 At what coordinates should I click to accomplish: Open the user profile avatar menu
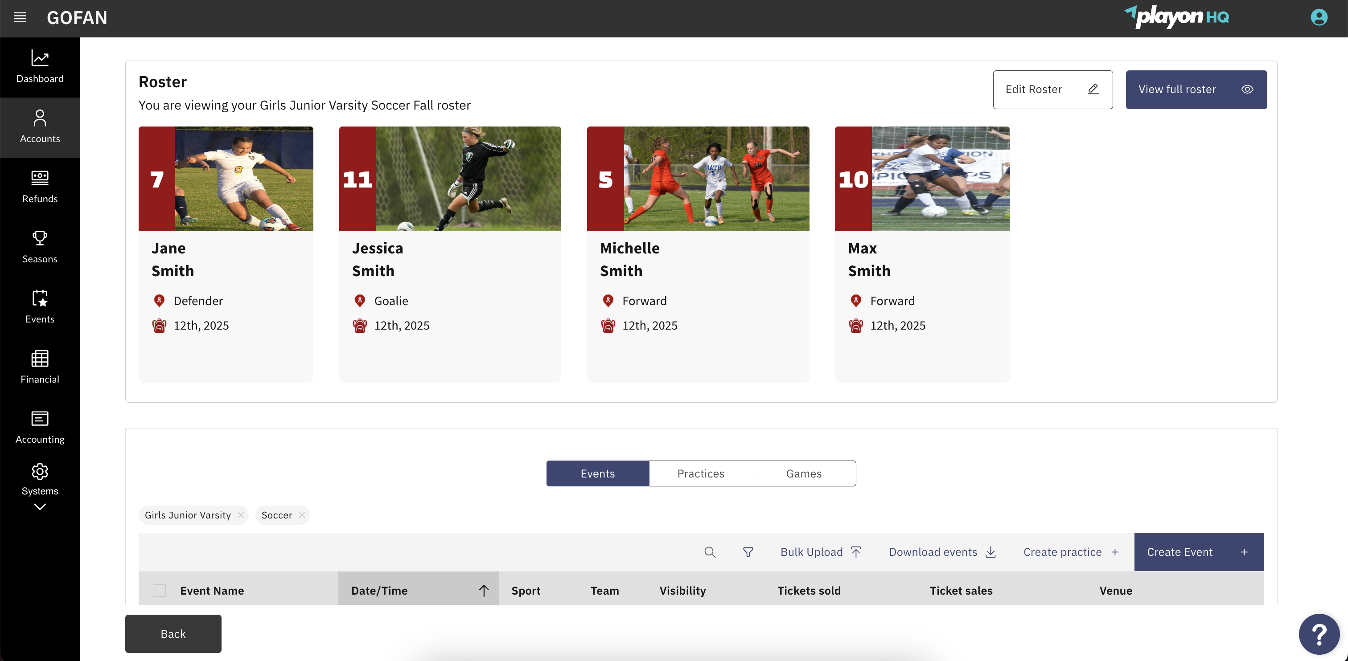[1319, 17]
